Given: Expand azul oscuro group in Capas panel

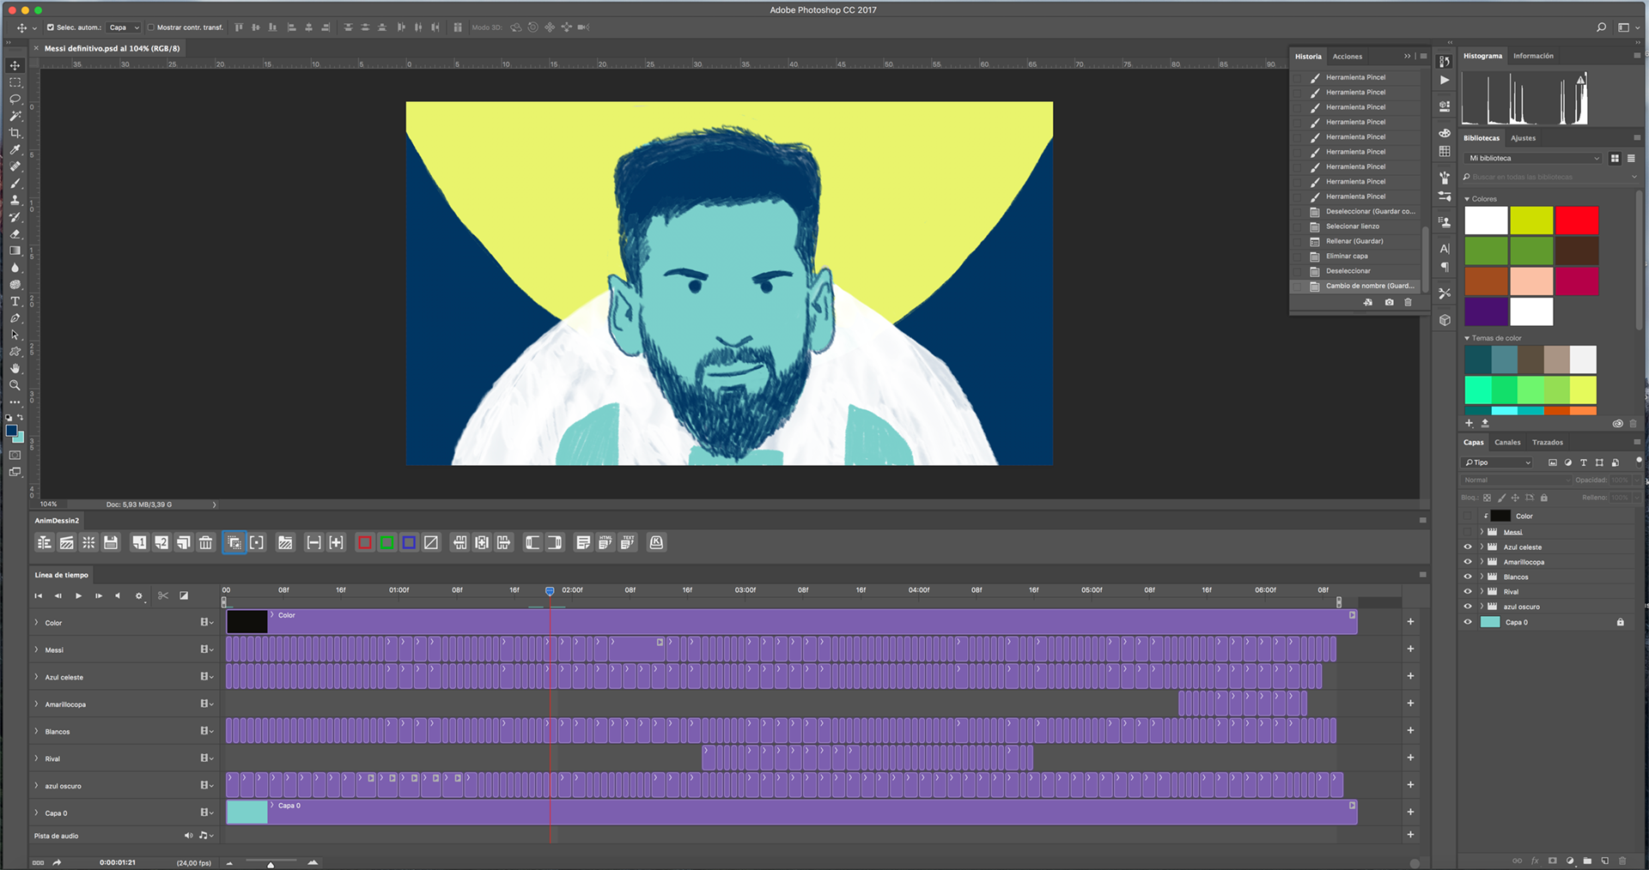Looking at the screenshot, I should (1482, 607).
